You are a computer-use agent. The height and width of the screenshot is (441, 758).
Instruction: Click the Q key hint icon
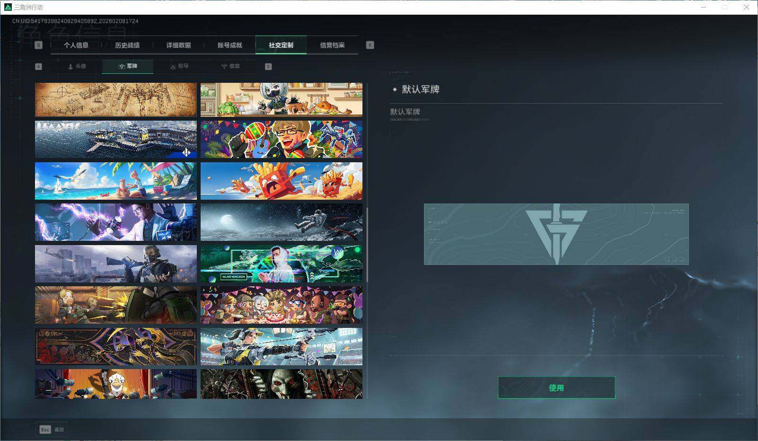(39, 45)
